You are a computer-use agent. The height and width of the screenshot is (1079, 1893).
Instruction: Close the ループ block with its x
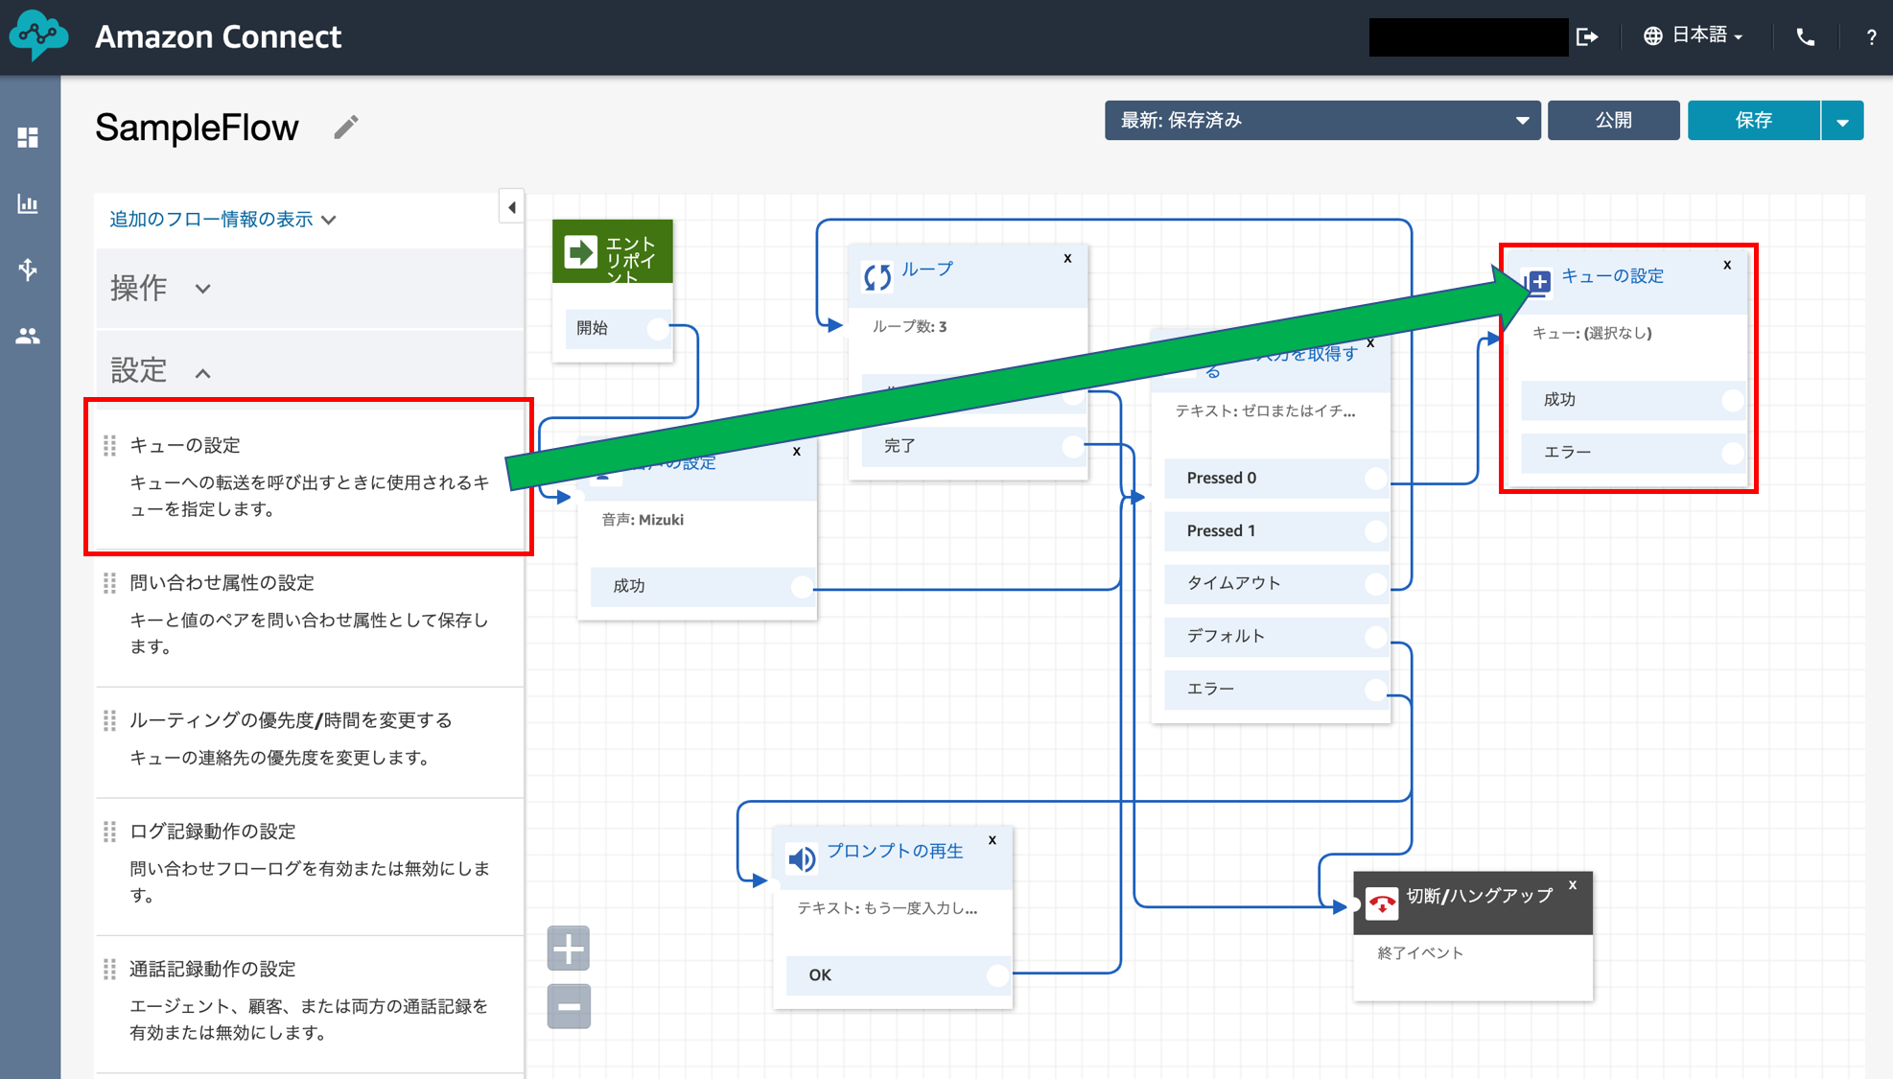coord(1067,258)
